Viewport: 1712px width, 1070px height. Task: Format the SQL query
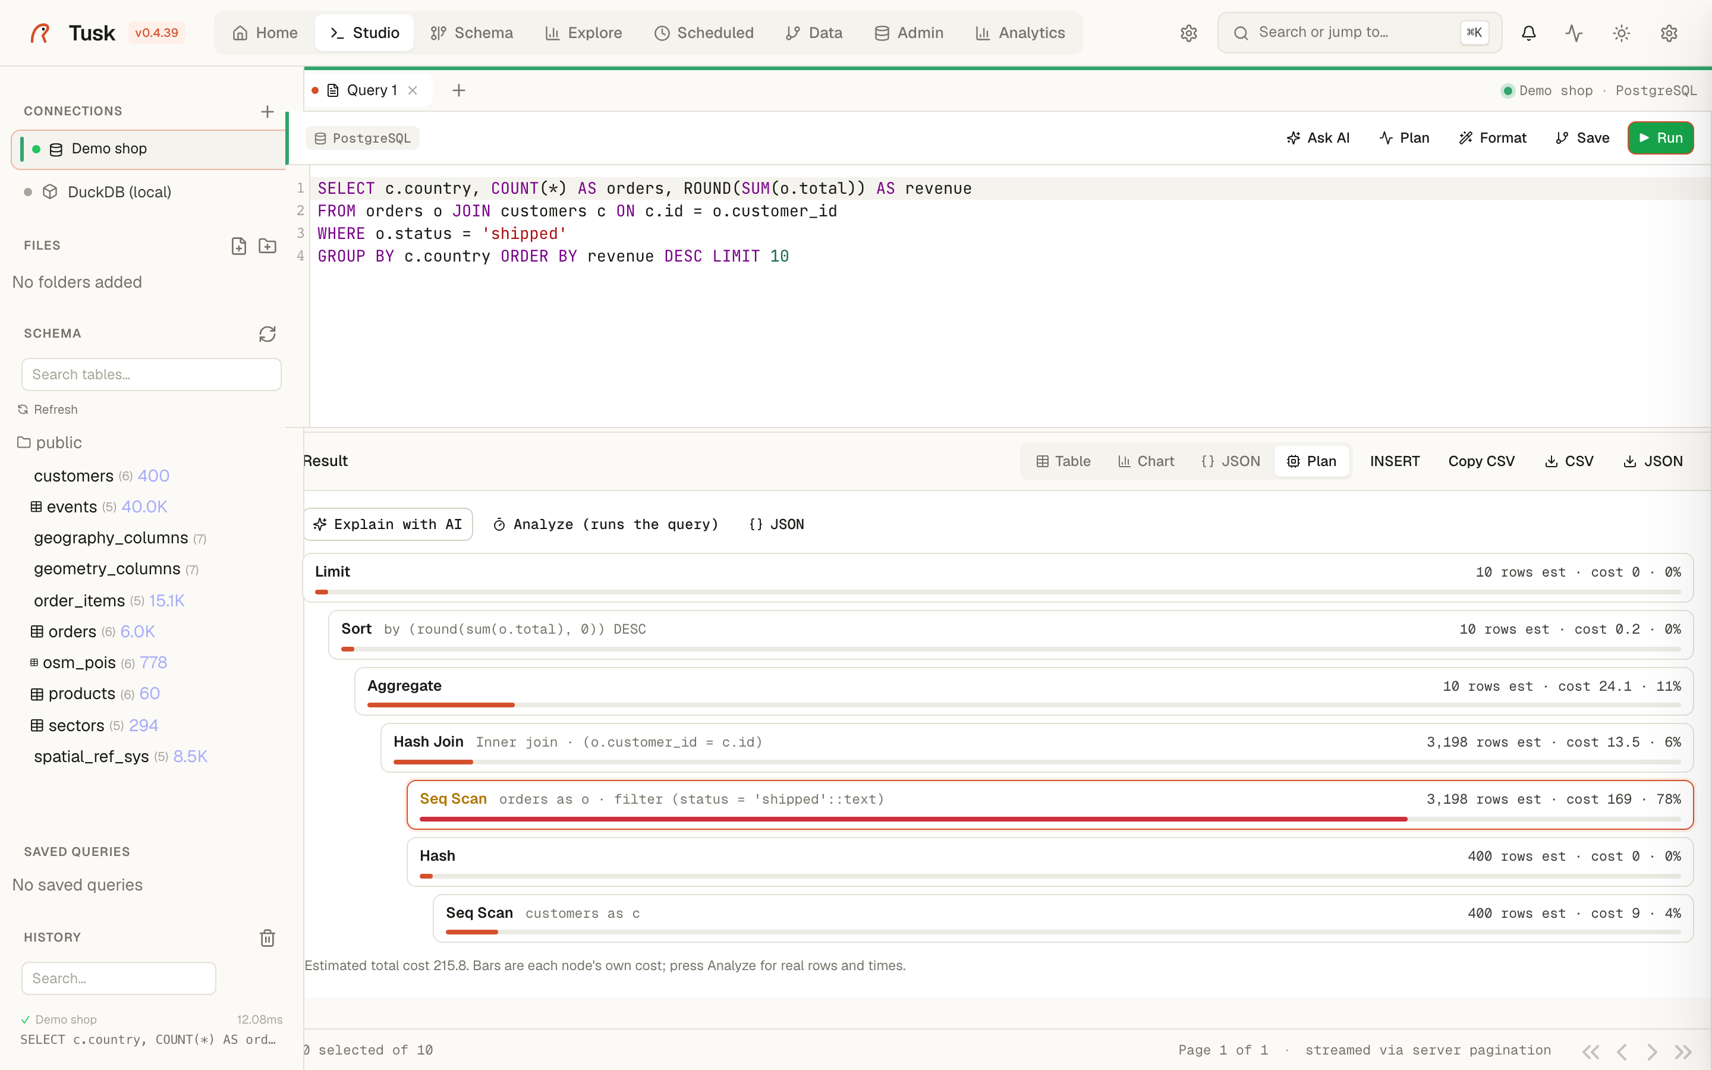coord(1493,138)
